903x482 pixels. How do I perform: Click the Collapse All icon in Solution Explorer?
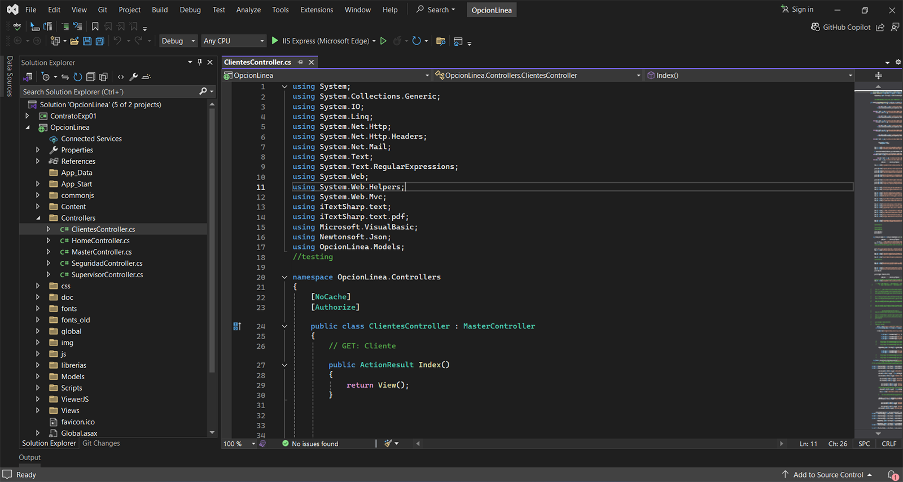click(x=90, y=77)
